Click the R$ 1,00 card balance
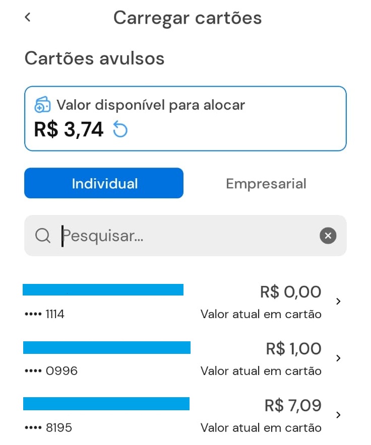 click(294, 348)
